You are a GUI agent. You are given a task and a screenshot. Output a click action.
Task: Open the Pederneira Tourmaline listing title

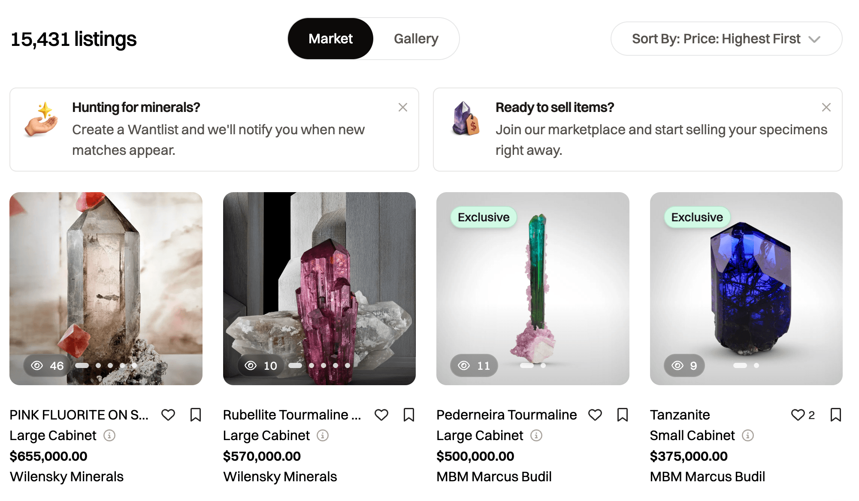[506, 415]
